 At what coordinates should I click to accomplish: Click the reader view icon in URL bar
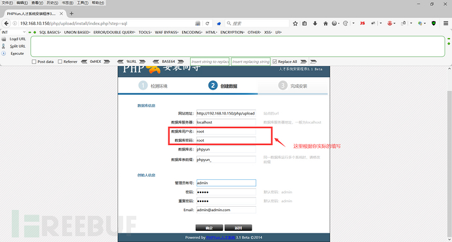198,24
